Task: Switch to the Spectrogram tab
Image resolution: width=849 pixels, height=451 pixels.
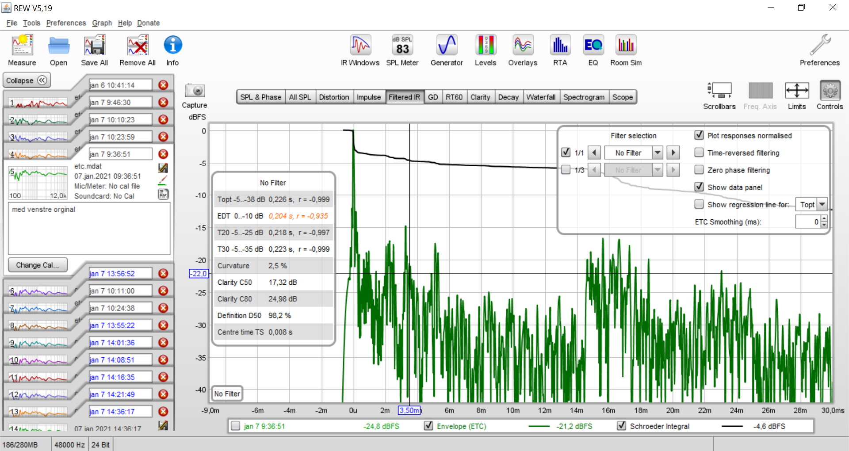Action: click(584, 97)
